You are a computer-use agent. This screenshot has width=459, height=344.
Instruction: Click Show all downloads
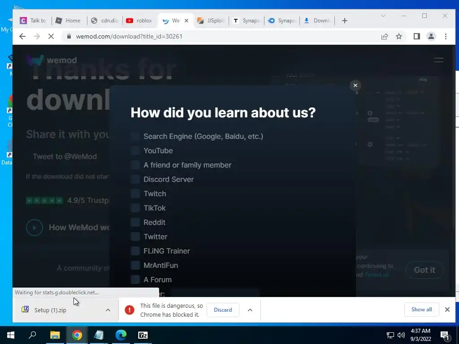pyautogui.click(x=421, y=310)
